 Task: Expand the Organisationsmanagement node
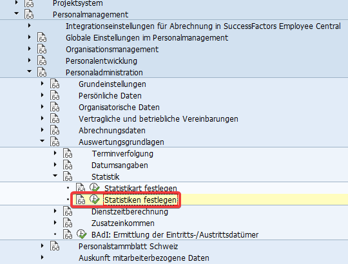coord(29,48)
